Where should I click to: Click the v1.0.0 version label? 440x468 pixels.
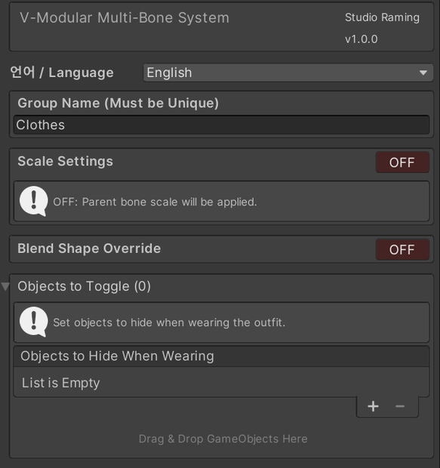click(x=362, y=39)
